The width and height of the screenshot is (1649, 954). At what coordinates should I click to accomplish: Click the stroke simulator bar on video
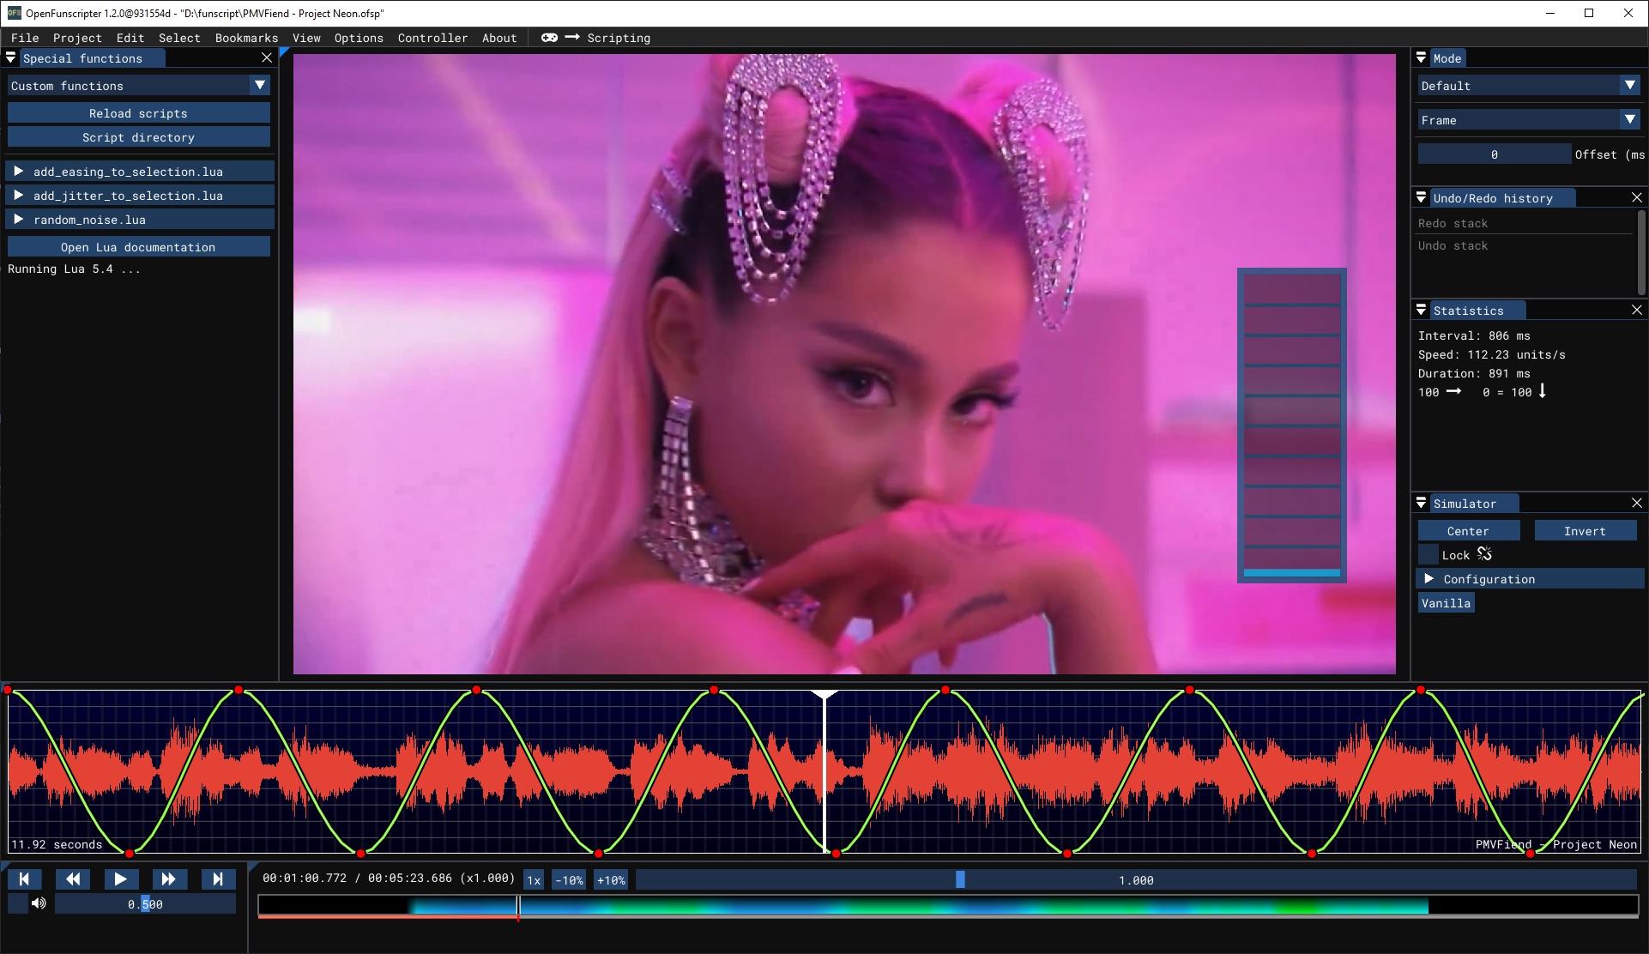[1292, 426]
